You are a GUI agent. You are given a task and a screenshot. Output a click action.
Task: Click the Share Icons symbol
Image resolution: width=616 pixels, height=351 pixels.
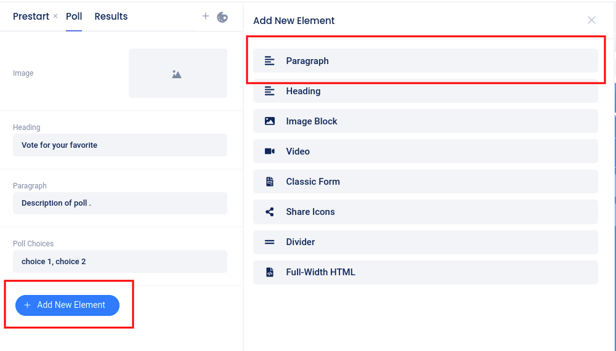point(269,212)
